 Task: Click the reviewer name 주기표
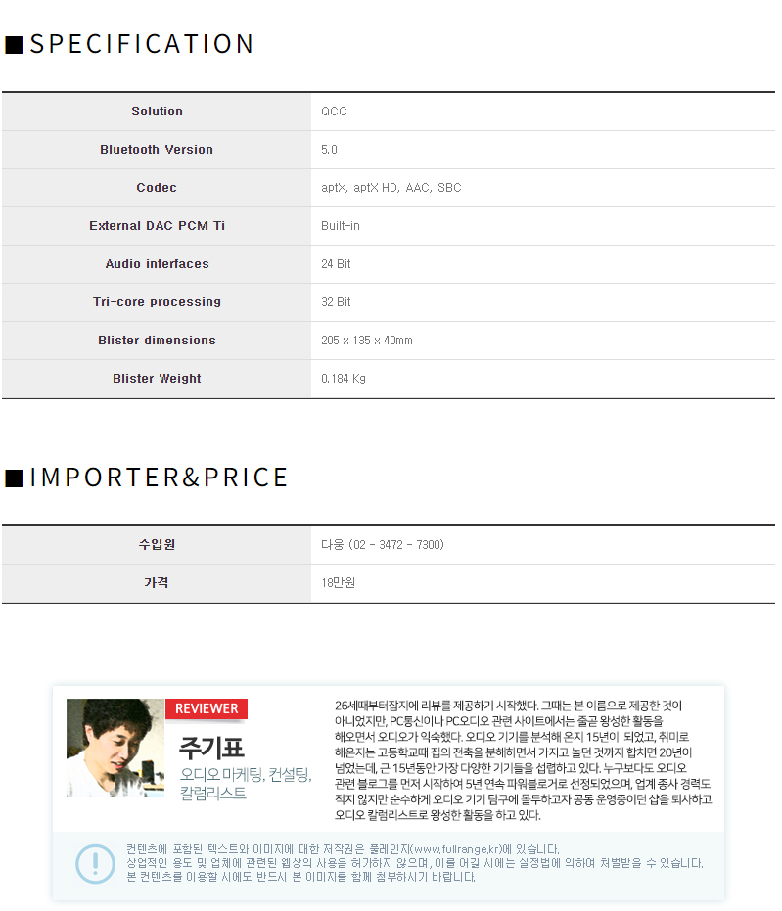210,749
